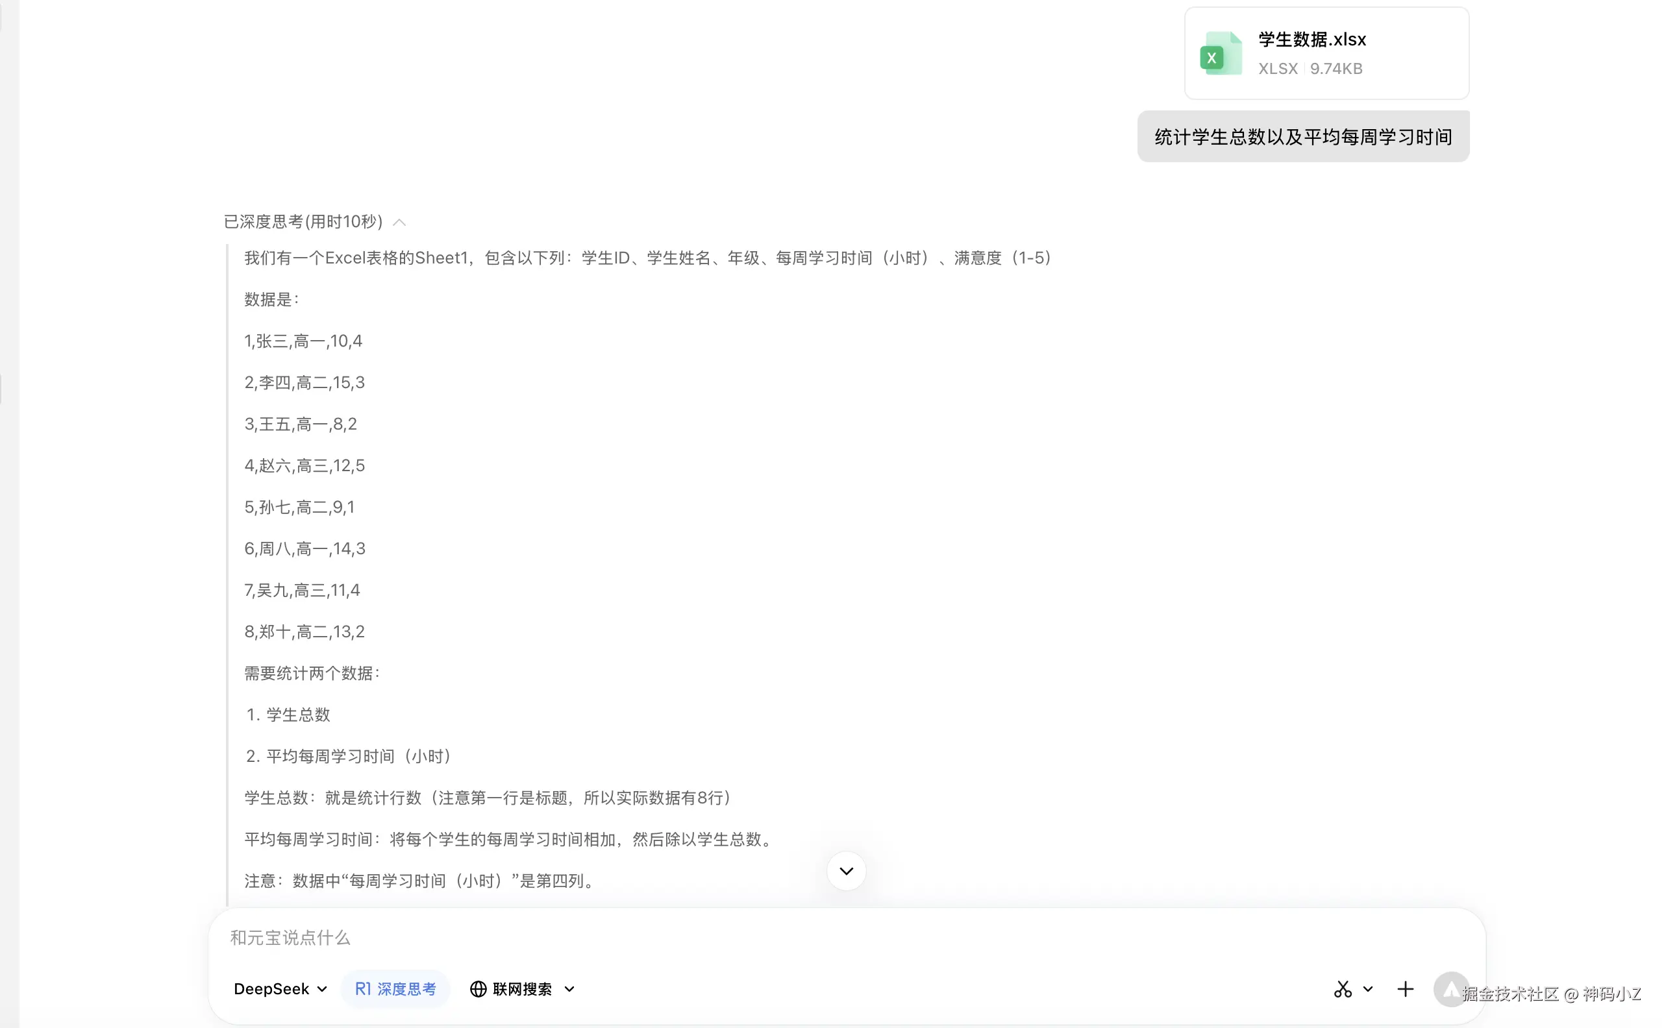Click the plus add-attachment icon

[1405, 989]
